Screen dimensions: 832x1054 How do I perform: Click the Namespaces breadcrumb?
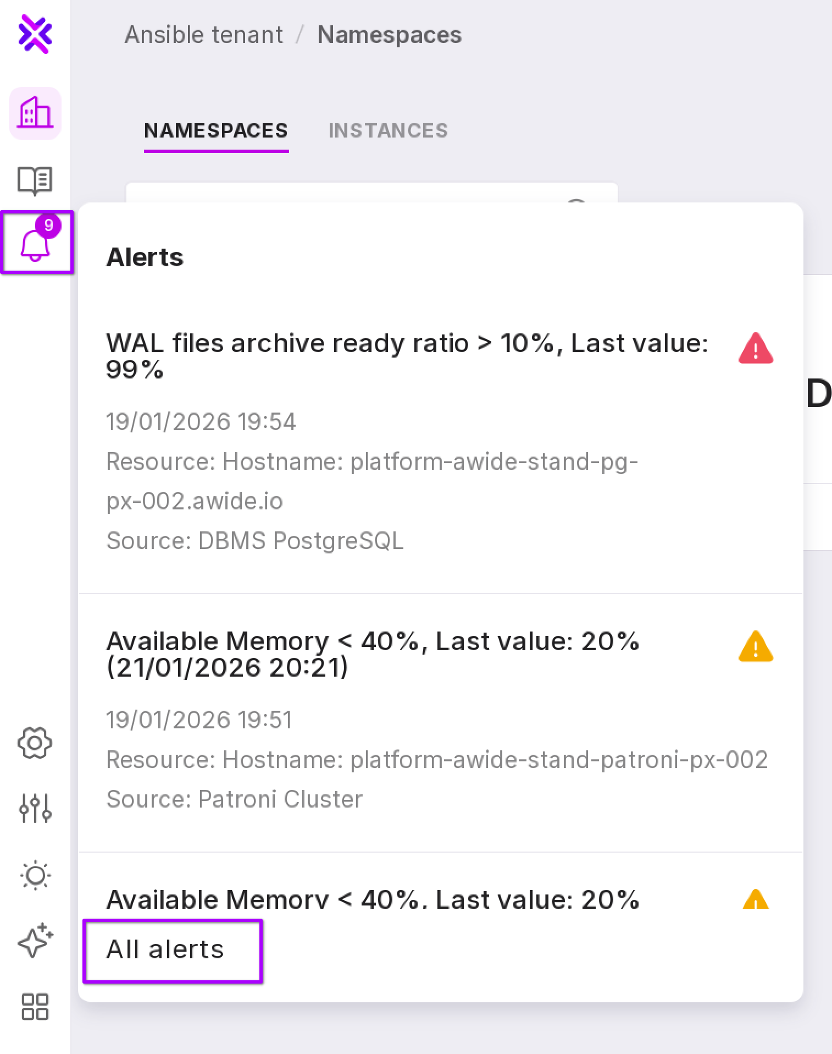389,35
